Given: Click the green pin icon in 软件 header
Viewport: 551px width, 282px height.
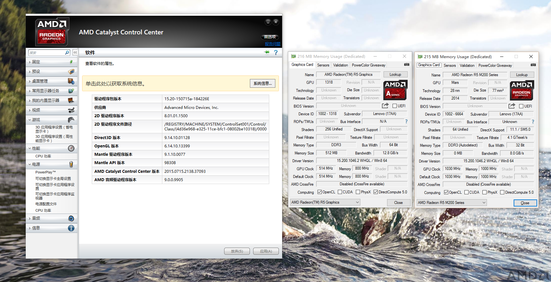Looking at the screenshot, I should 267,52.
